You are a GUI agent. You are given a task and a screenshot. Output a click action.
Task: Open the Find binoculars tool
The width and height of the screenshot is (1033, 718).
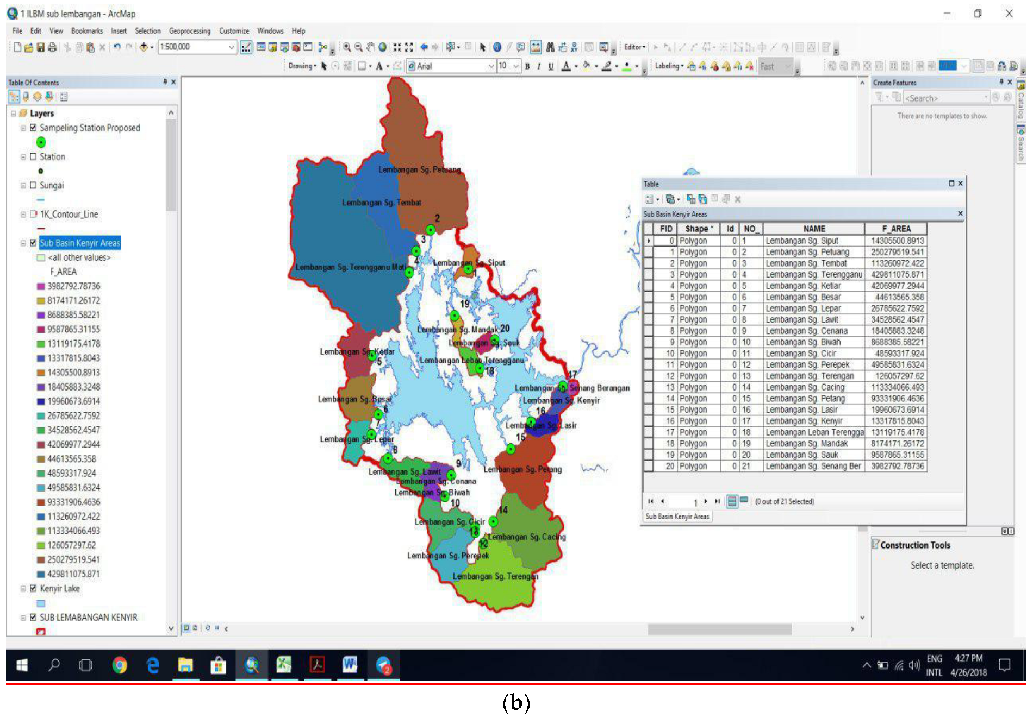[550, 47]
